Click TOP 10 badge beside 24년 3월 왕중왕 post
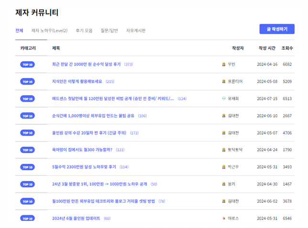Screen dimensions: 308x228 point(28,184)
